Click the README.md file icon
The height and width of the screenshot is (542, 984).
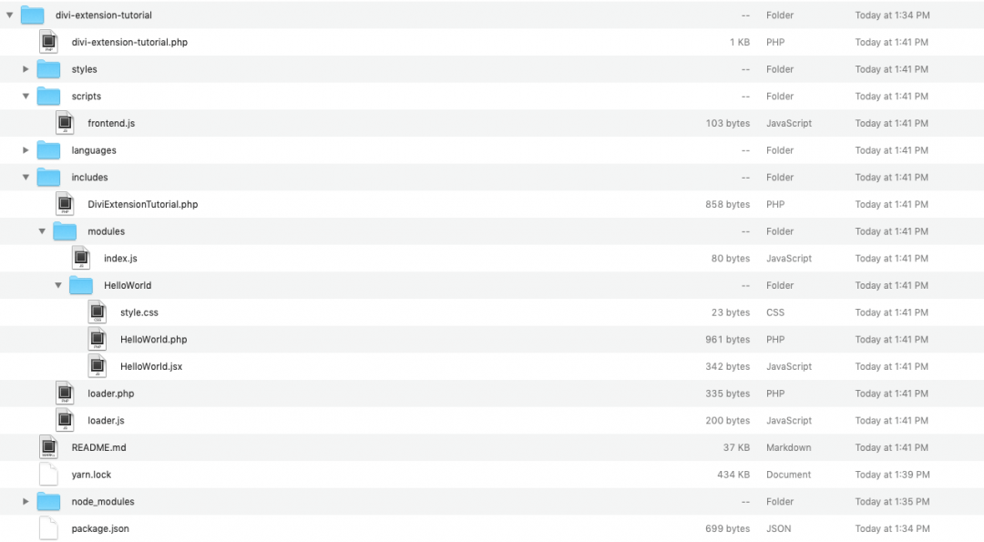[x=48, y=447]
